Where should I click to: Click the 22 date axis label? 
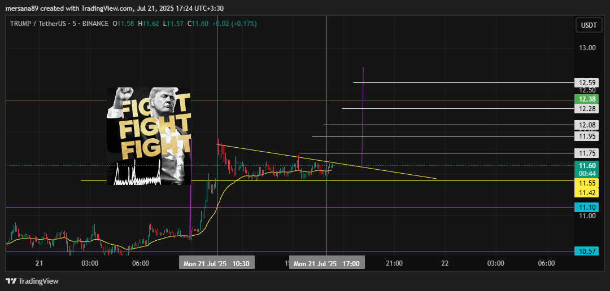tap(445, 263)
